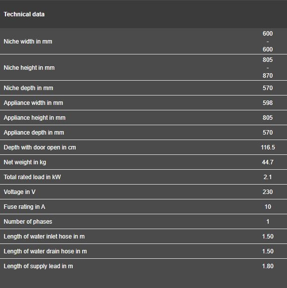The width and height of the screenshot is (287, 288).
Task: Select Appliance width in mm row label
Action: pos(34,102)
